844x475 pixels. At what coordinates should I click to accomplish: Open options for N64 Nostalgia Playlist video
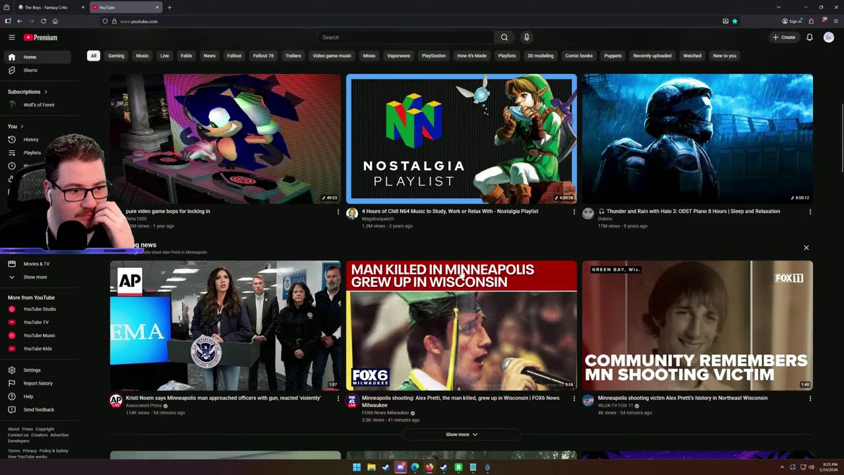click(574, 212)
